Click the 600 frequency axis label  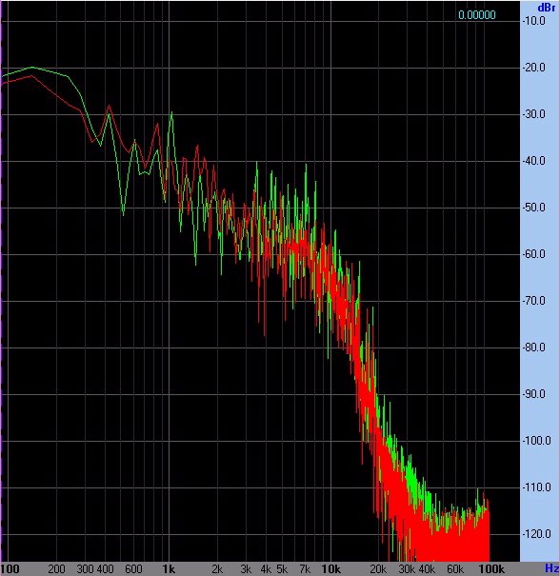tap(133, 569)
